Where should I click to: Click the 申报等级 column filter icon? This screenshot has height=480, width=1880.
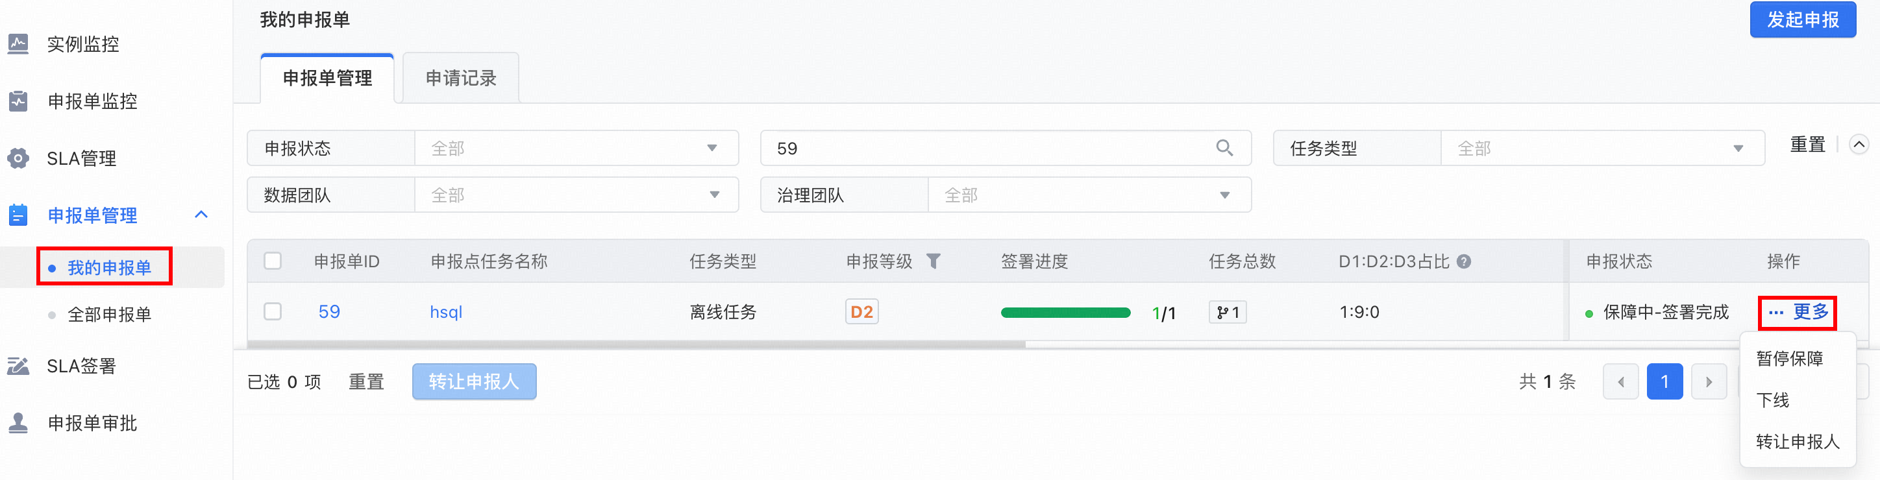[x=933, y=261]
